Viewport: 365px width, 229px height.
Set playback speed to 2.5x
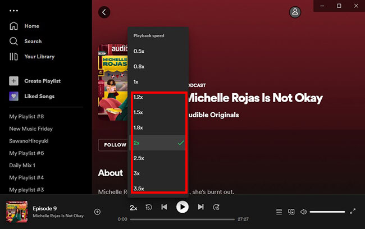(x=158, y=158)
